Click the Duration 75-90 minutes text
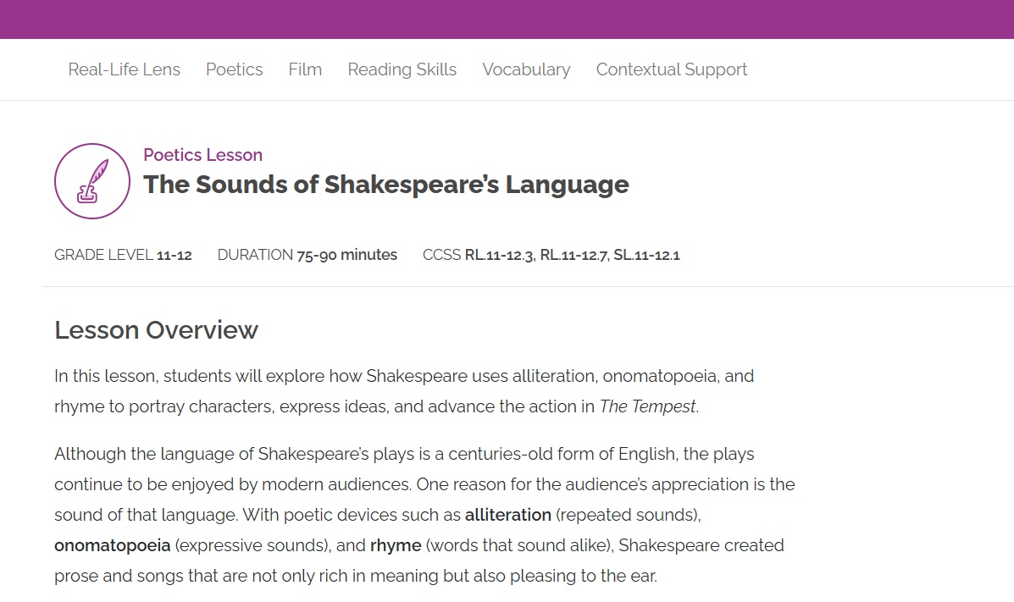Image resolution: width=1014 pixels, height=602 pixels. pos(307,255)
